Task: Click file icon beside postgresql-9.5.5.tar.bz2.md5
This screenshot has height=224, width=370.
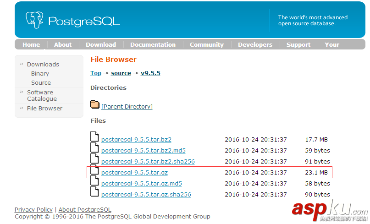Action: click(x=94, y=148)
